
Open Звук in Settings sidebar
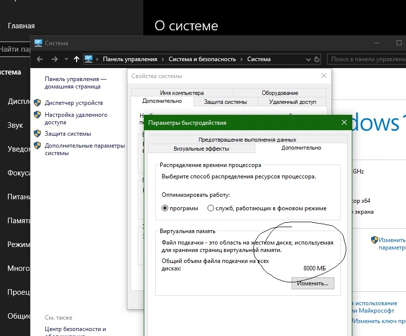(x=15, y=125)
